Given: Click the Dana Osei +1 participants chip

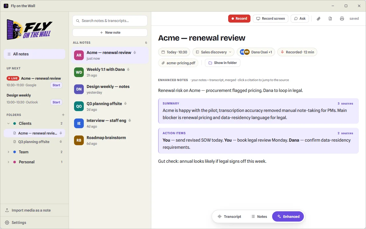Looking at the screenshot, I should tap(256, 52).
